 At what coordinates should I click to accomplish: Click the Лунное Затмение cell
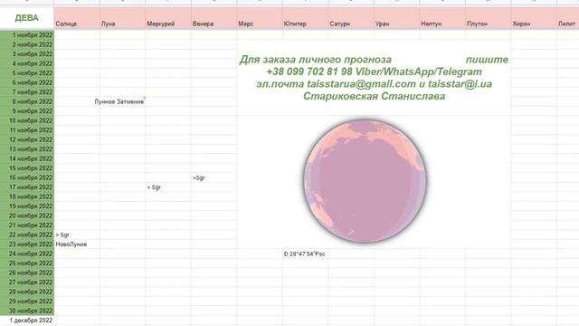point(123,101)
